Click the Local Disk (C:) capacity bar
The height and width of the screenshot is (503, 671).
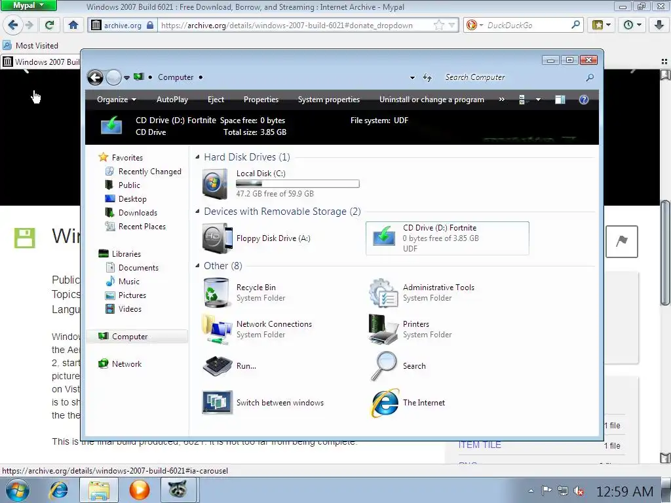coord(298,183)
